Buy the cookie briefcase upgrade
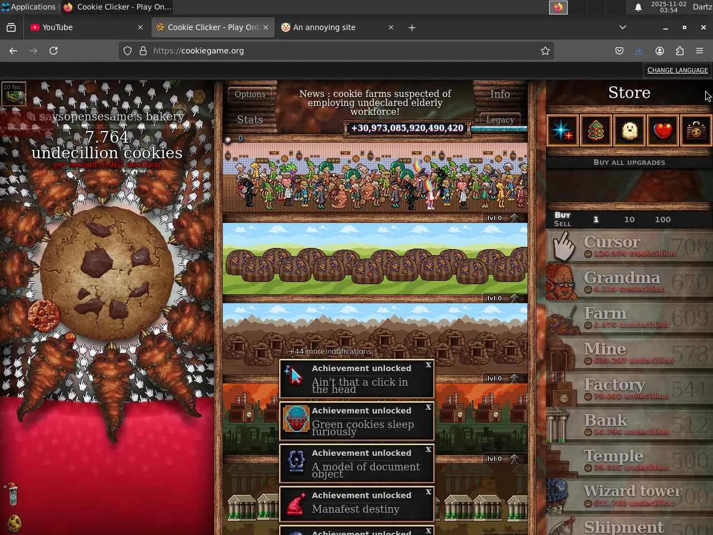This screenshot has width=713, height=535. click(696, 130)
